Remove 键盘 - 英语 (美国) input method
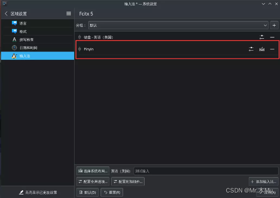The height and width of the screenshot is (198, 280). click(x=272, y=37)
